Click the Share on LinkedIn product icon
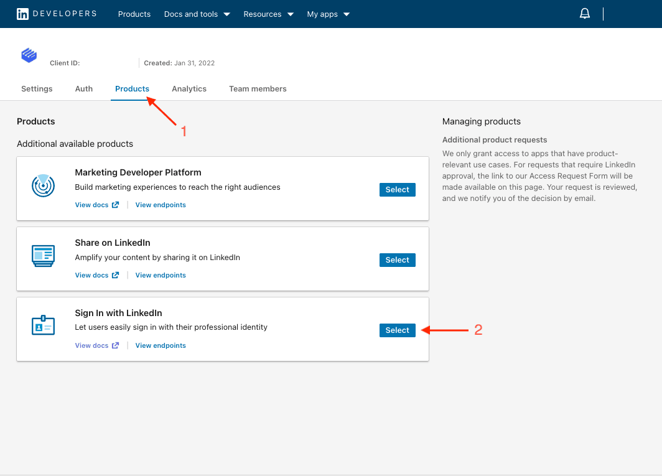The height and width of the screenshot is (476, 662). pyautogui.click(x=43, y=255)
